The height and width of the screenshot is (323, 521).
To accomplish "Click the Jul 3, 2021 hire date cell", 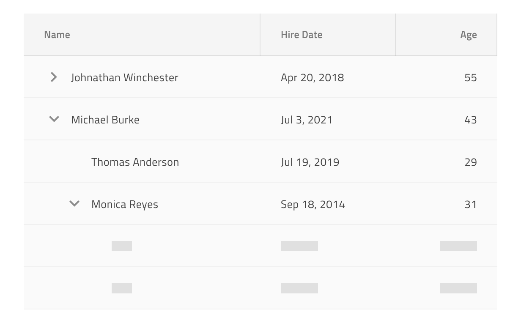I will (328, 119).
